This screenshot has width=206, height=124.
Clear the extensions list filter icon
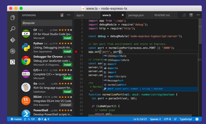pos(62,15)
